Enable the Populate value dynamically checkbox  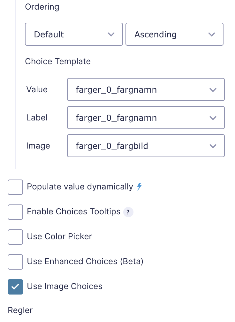pos(15,187)
